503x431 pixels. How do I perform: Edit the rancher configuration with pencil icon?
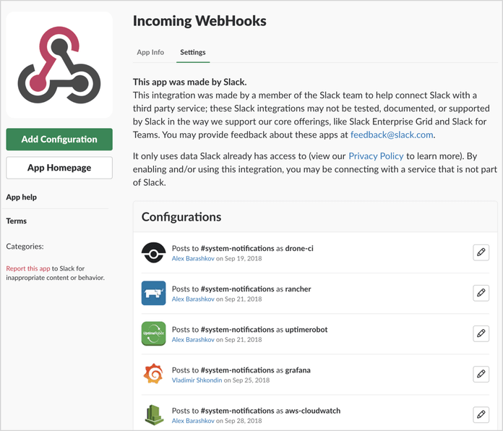pos(481,293)
